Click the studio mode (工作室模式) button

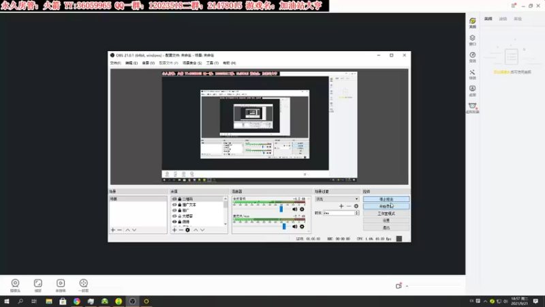[386, 214]
